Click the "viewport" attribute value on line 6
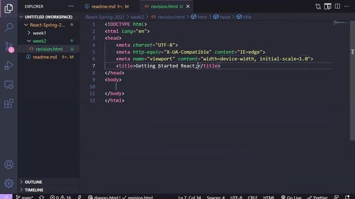355x199 pixels. click(161, 59)
